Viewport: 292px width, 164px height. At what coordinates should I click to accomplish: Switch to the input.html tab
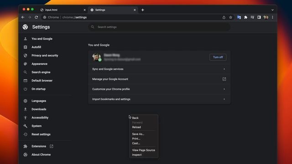[x=63, y=10]
